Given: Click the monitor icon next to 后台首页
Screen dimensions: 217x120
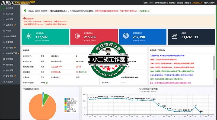Looking at the screenshot, I should 3,8.
